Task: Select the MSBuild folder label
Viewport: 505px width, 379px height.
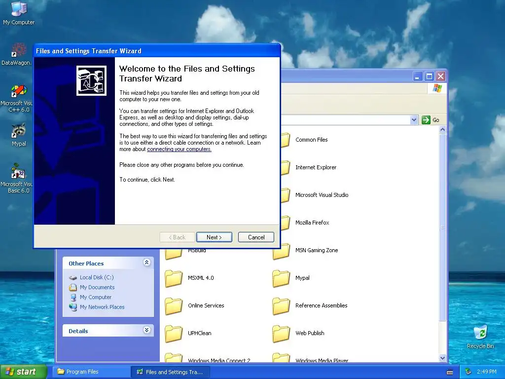Action: click(197, 251)
